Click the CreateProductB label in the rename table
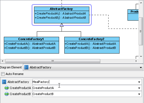This screenshot has width=144, height=103. click(20, 94)
